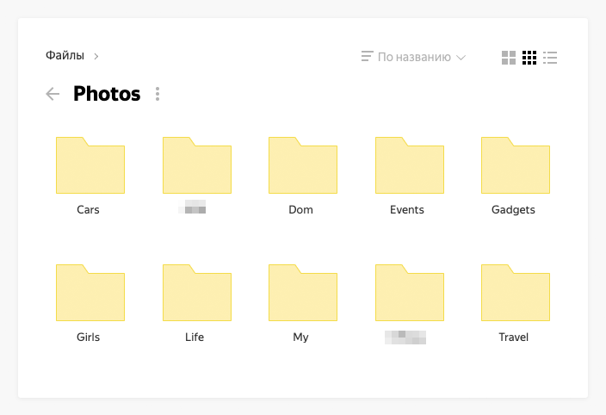This screenshot has height=415, width=606.
Task: Click the sort lines icon
Action: point(368,57)
